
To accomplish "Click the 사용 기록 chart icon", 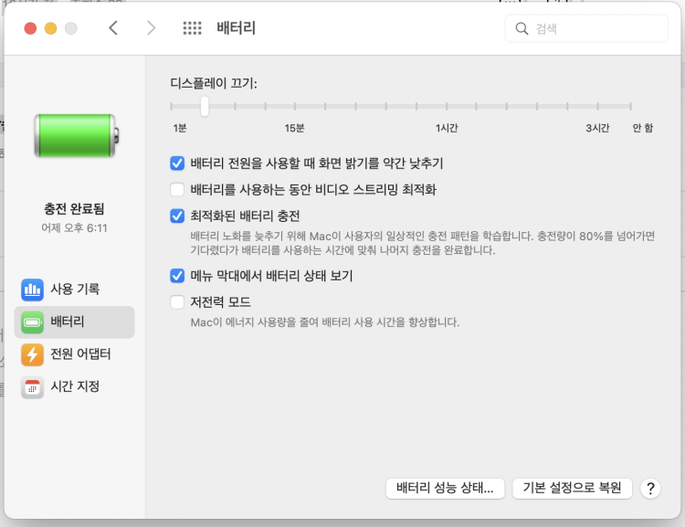I will click(32, 290).
